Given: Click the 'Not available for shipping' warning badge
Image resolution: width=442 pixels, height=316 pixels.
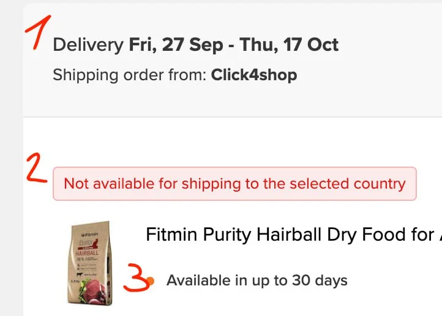Looking at the screenshot, I should coord(234,184).
